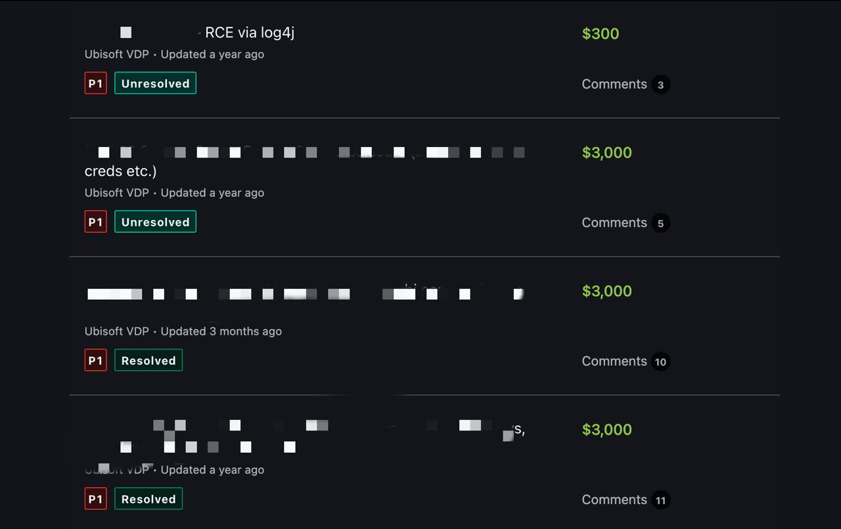Viewport: 841px width, 529px height.
Task: Click P1 badge on report updated 3 months ago
Action: (x=96, y=360)
